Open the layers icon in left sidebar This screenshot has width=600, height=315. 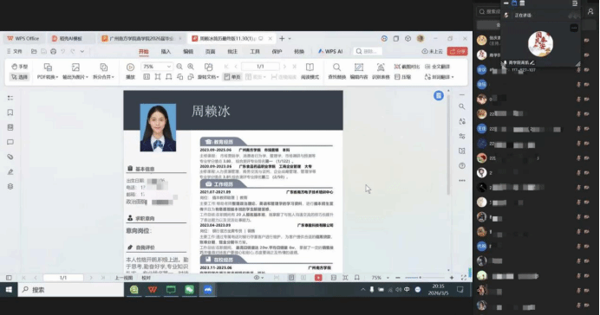click(10, 186)
